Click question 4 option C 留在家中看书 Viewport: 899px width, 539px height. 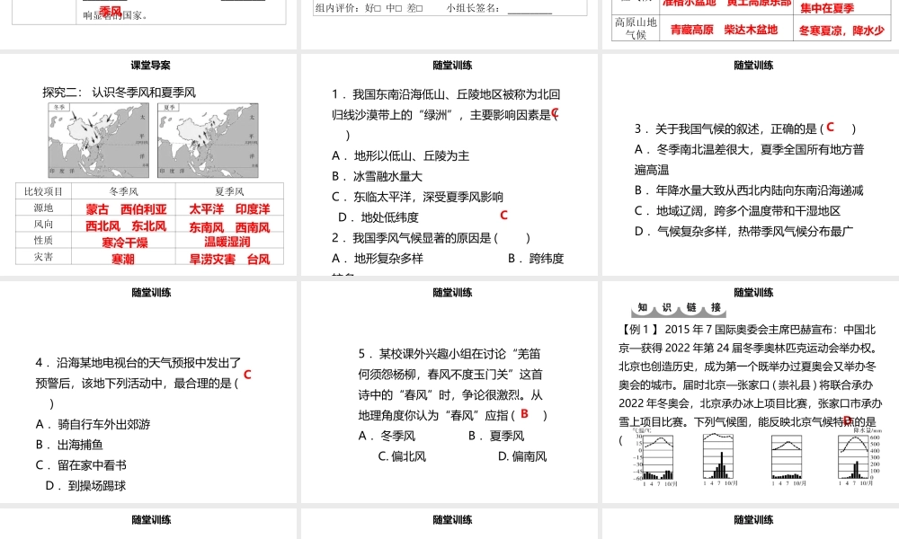click(81, 465)
